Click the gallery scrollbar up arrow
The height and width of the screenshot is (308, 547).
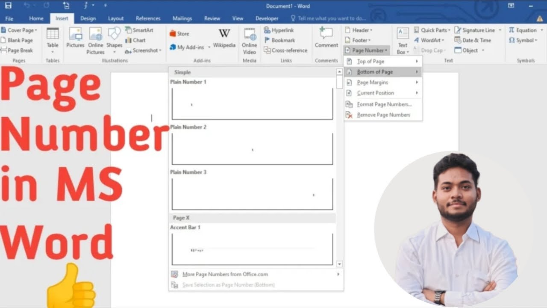click(339, 72)
